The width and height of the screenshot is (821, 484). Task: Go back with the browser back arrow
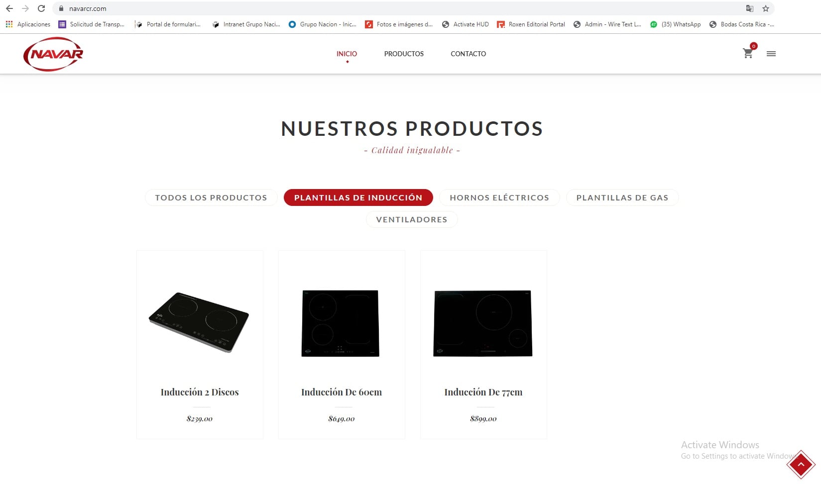[x=9, y=8]
